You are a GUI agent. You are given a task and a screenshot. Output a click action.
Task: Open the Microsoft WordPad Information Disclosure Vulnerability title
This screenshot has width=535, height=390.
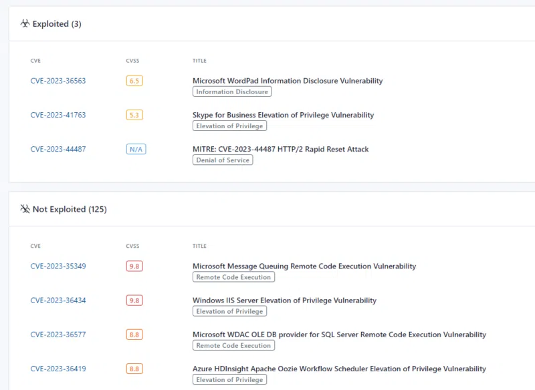tap(288, 80)
